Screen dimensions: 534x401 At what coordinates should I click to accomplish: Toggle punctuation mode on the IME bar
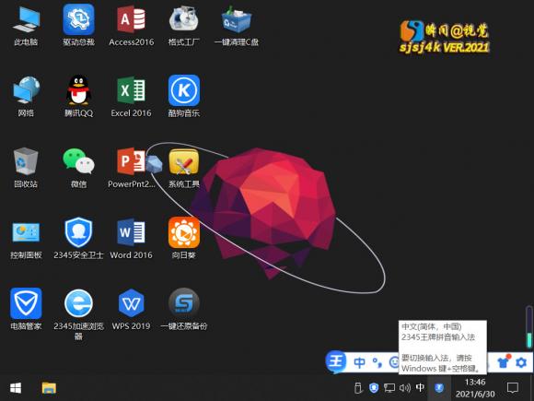377,362
